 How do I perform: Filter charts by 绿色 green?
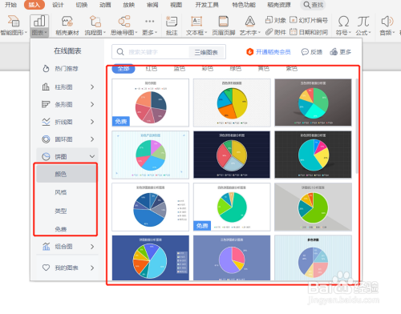[236, 69]
